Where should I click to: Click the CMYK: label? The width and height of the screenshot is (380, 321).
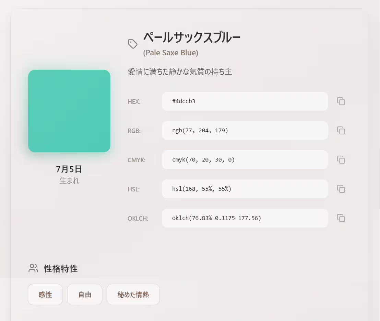pyautogui.click(x=136, y=160)
